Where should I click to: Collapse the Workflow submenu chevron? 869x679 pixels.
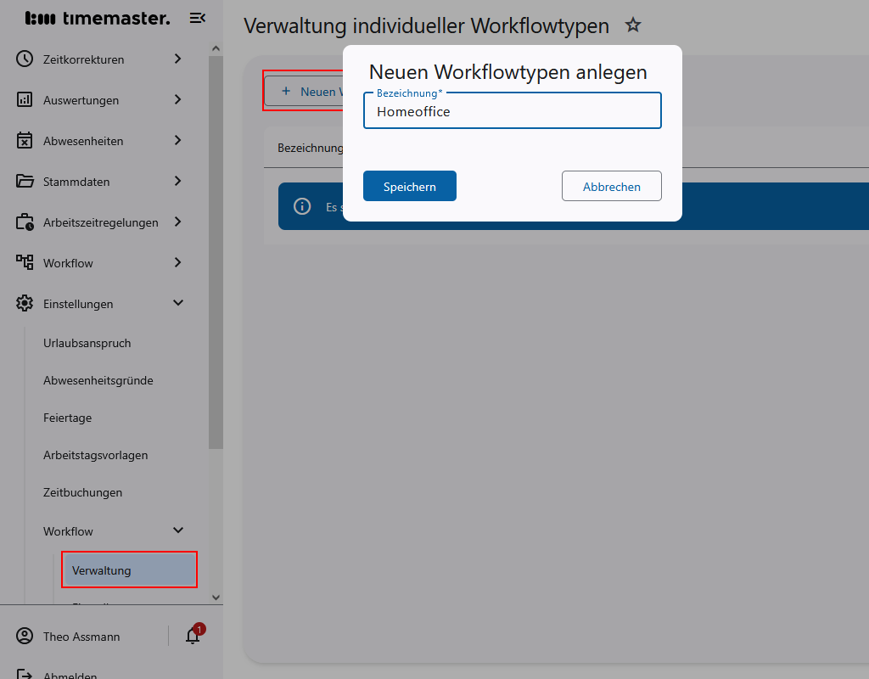(x=177, y=530)
